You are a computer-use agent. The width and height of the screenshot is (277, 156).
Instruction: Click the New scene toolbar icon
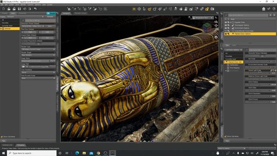pyautogui.click(x=3, y=9)
